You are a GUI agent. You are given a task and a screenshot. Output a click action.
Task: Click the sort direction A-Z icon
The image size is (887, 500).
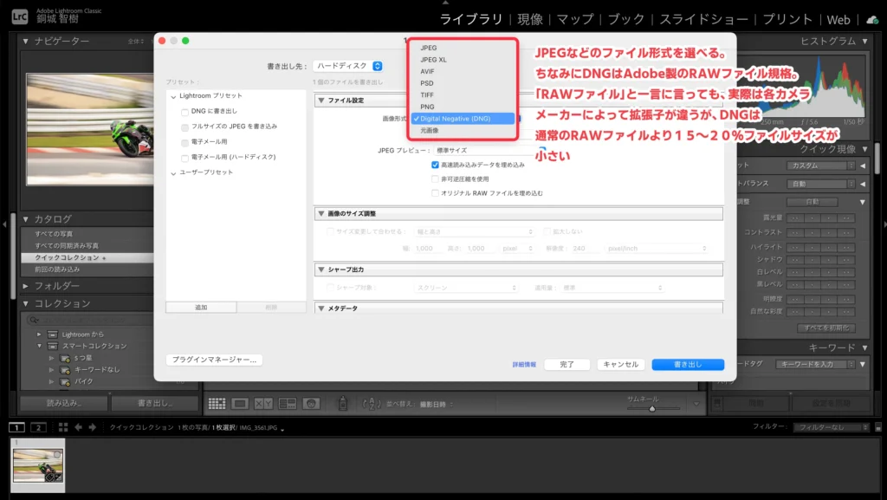pos(372,404)
